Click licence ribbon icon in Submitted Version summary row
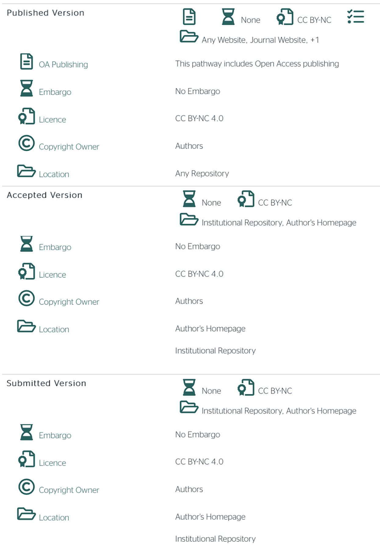The height and width of the screenshot is (549, 380). (246, 388)
